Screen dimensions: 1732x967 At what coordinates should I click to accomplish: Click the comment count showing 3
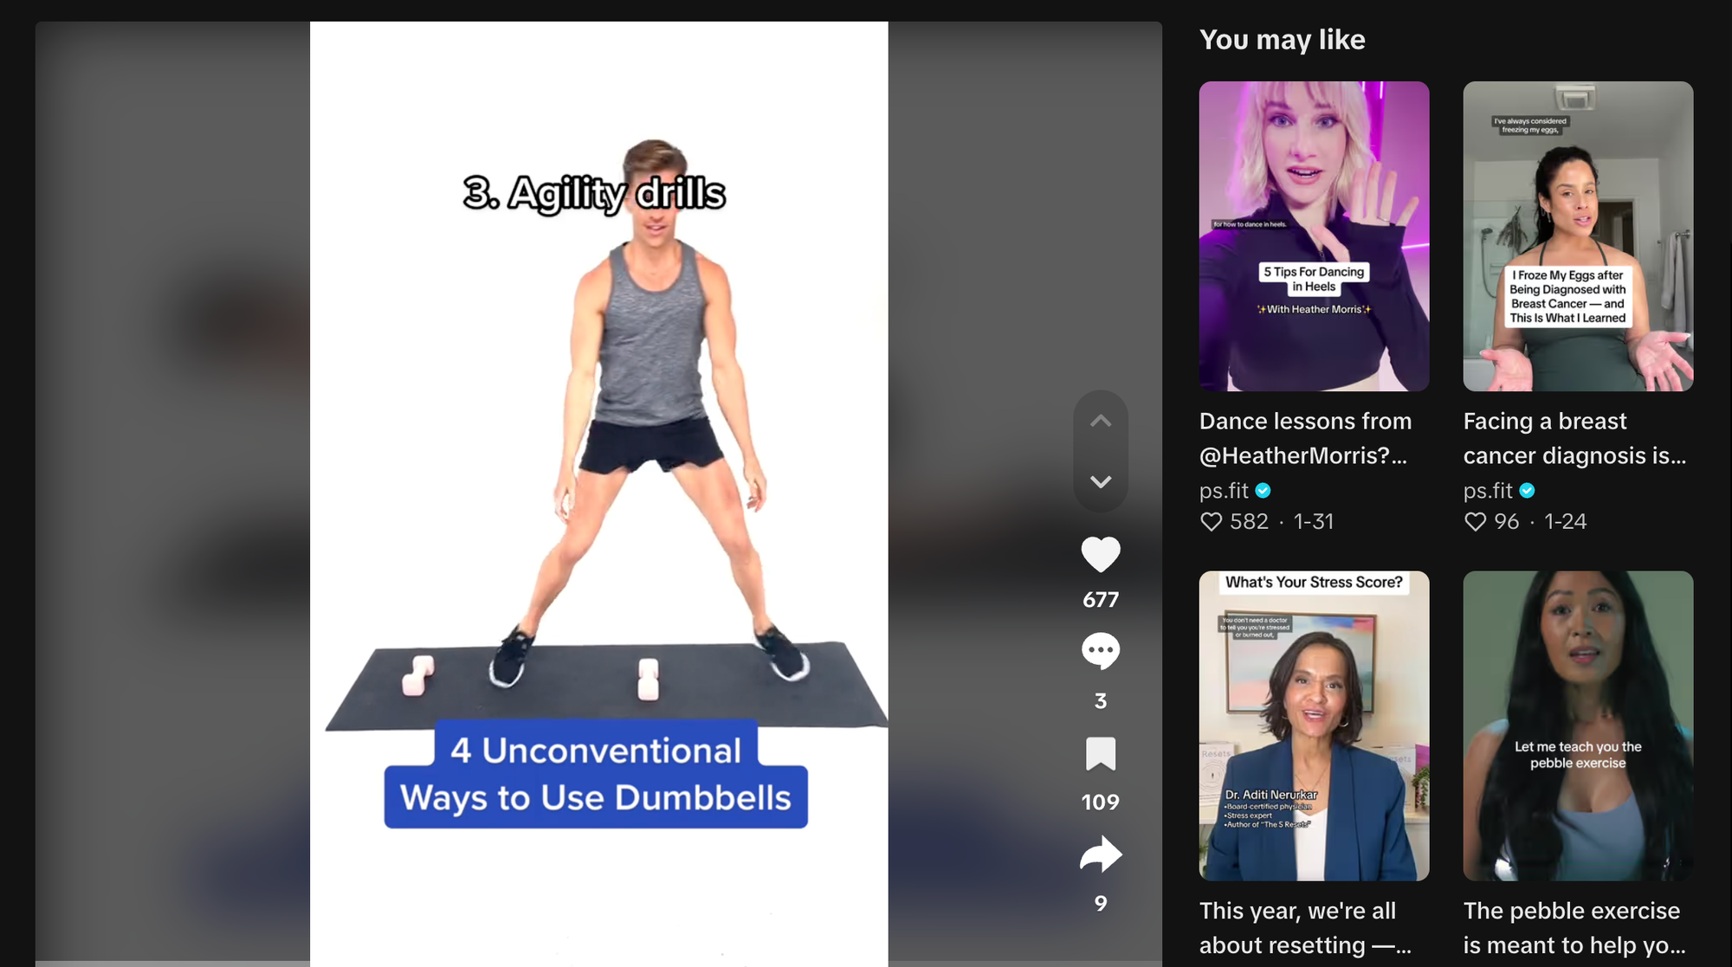(1101, 700)
